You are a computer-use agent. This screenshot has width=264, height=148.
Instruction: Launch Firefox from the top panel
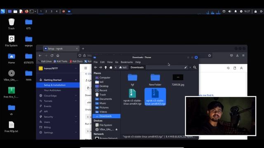(26, 12)
